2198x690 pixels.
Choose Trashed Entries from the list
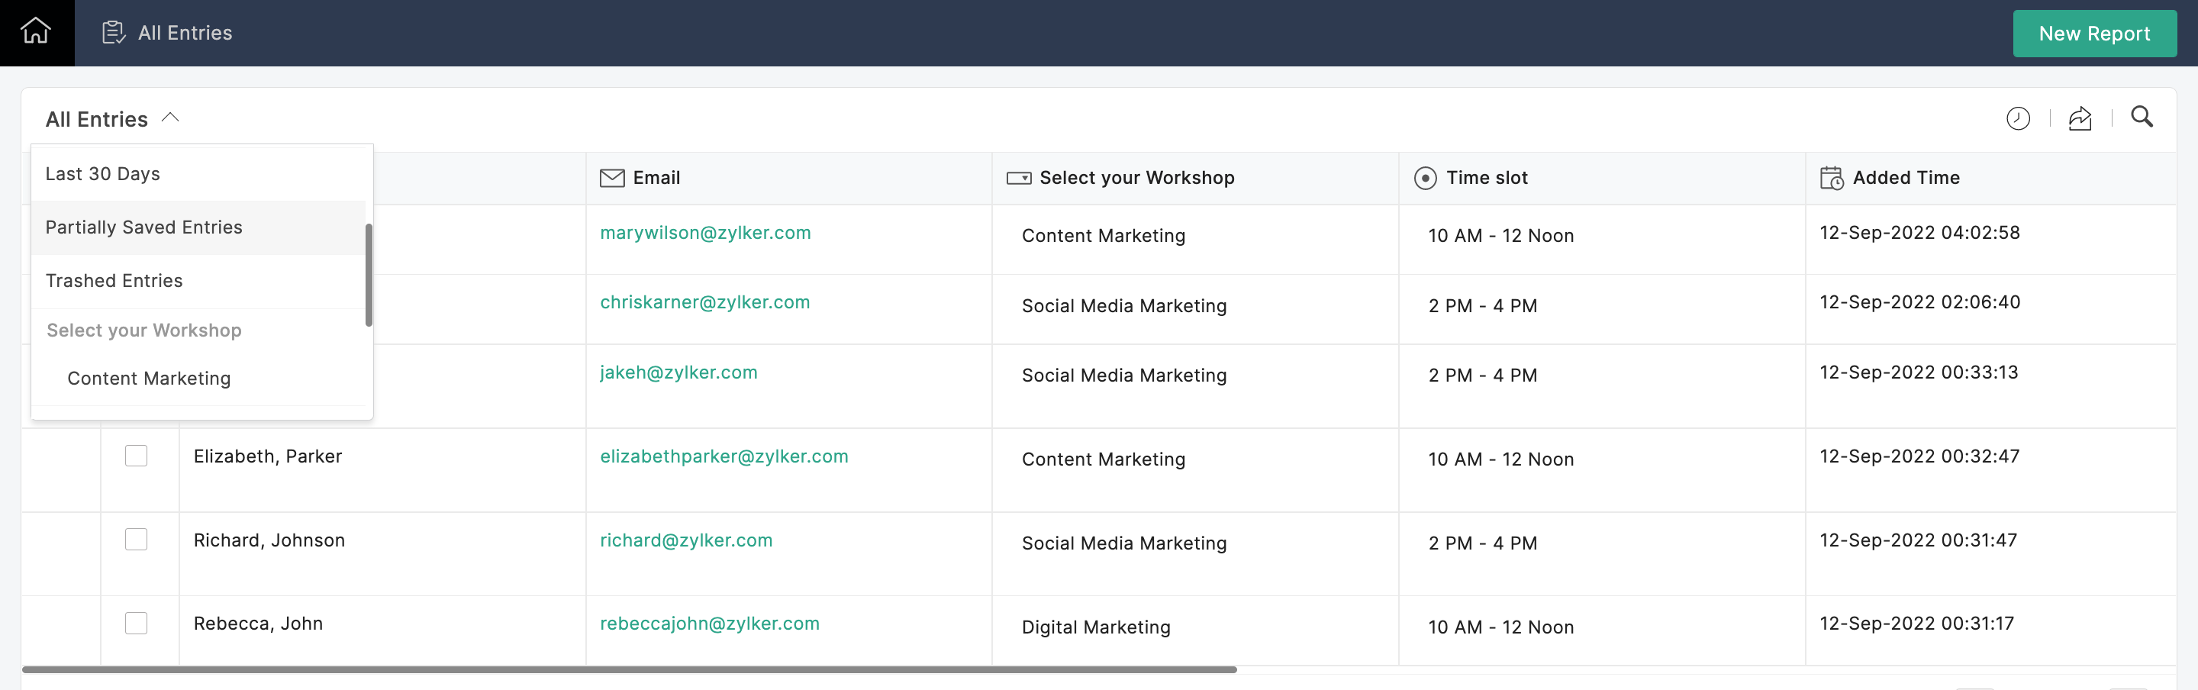[198, 281]
